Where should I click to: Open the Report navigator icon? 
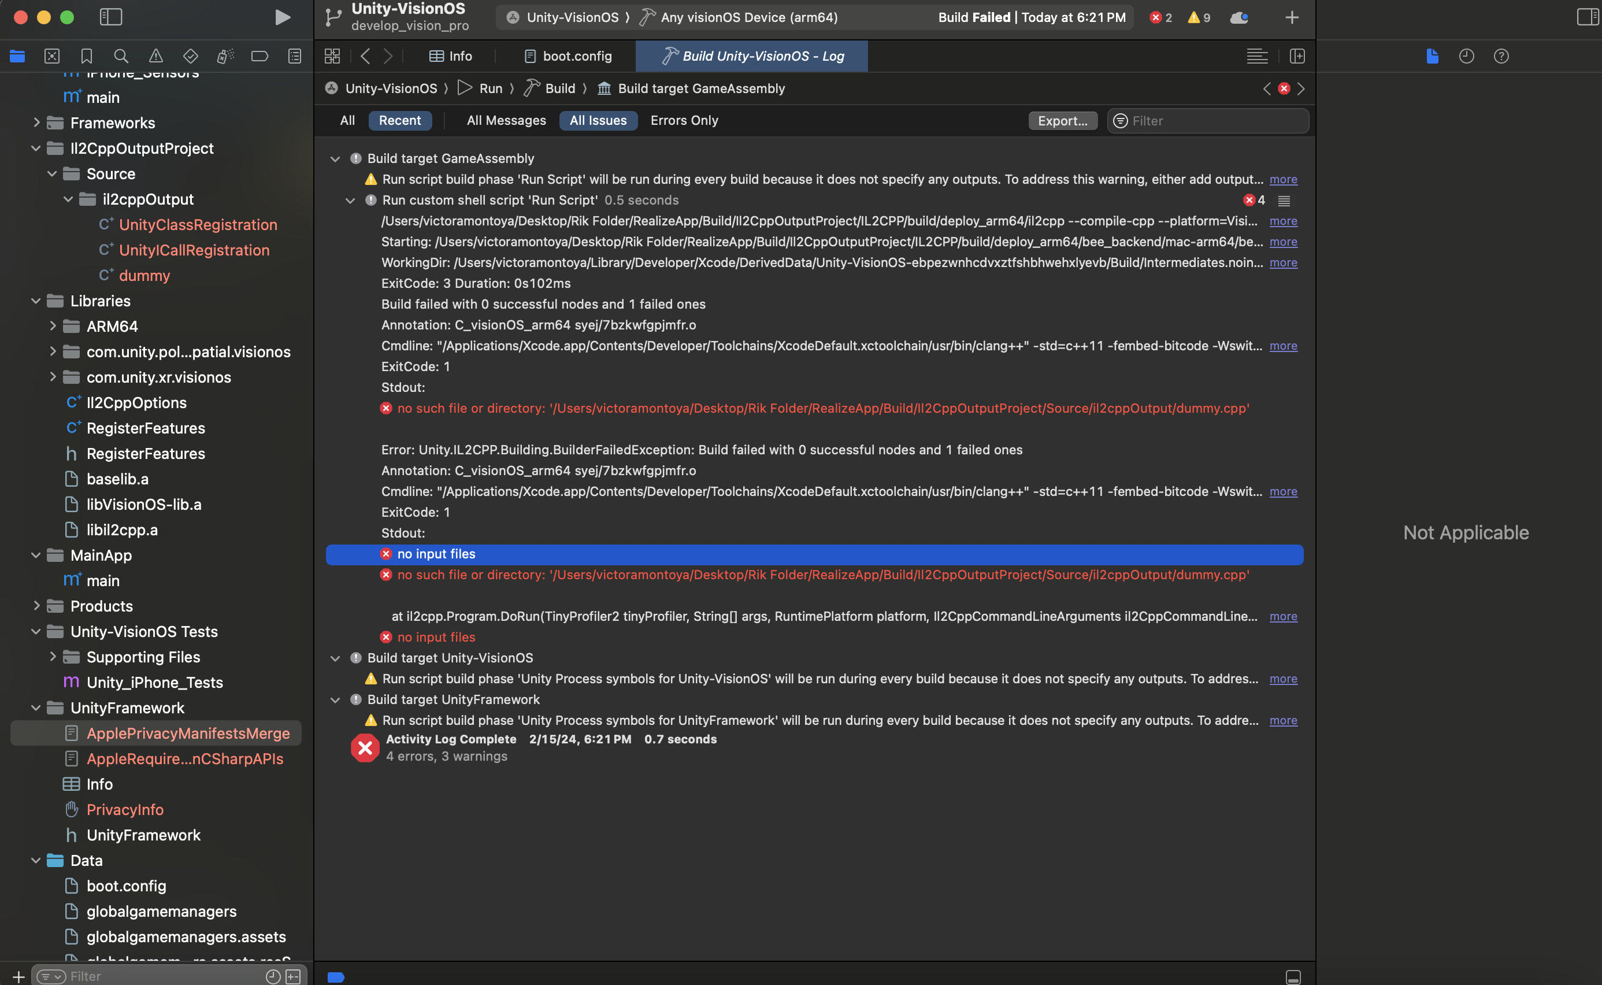295,56
